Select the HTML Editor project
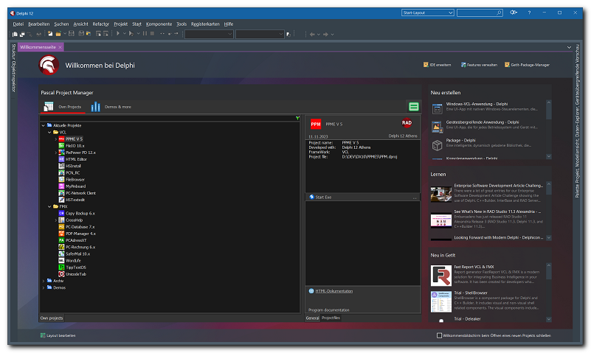This screenshot has height=353, width=591. coord(76,159)
